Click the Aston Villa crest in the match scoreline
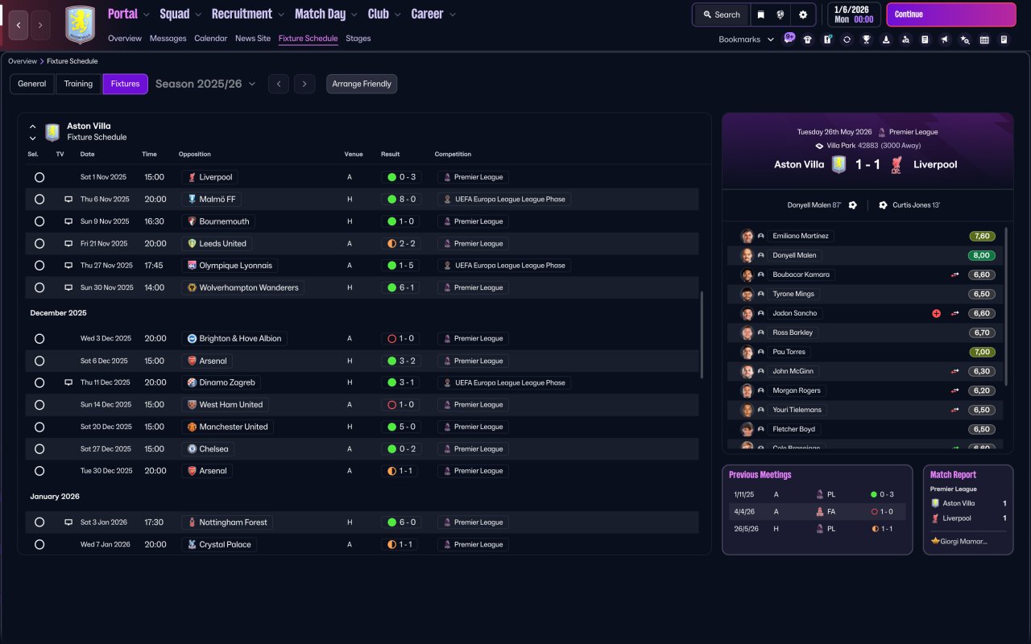This screenshot has height=644, width=1031. tap(839, 165)
